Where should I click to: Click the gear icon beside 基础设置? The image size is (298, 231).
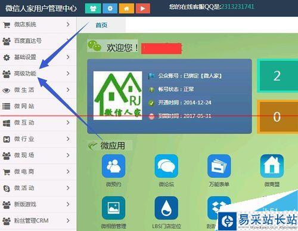coord(7,57)
